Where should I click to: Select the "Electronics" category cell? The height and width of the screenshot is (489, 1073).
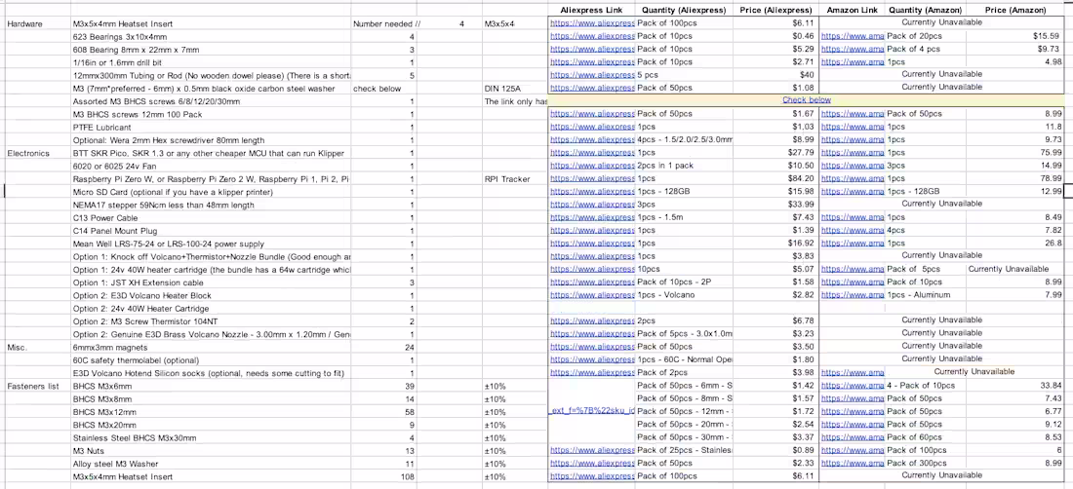coord(28,153)
